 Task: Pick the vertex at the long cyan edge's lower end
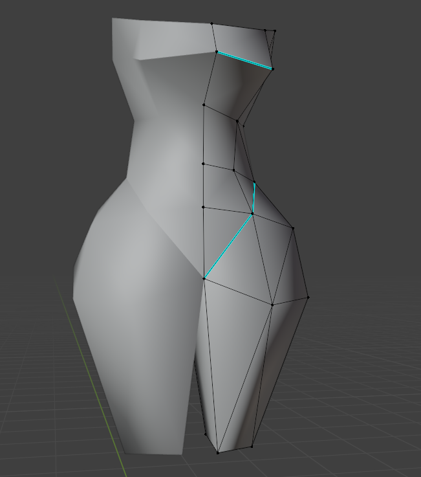[x=204, y=278]
